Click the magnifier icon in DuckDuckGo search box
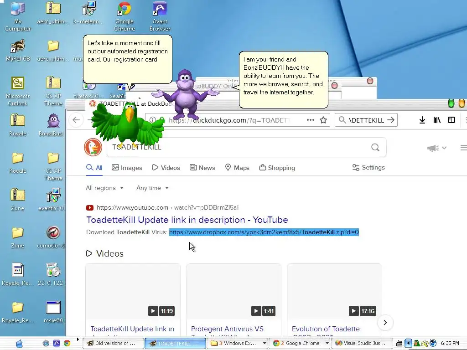This screenshot has height=350, width=467. coord(375,147)
